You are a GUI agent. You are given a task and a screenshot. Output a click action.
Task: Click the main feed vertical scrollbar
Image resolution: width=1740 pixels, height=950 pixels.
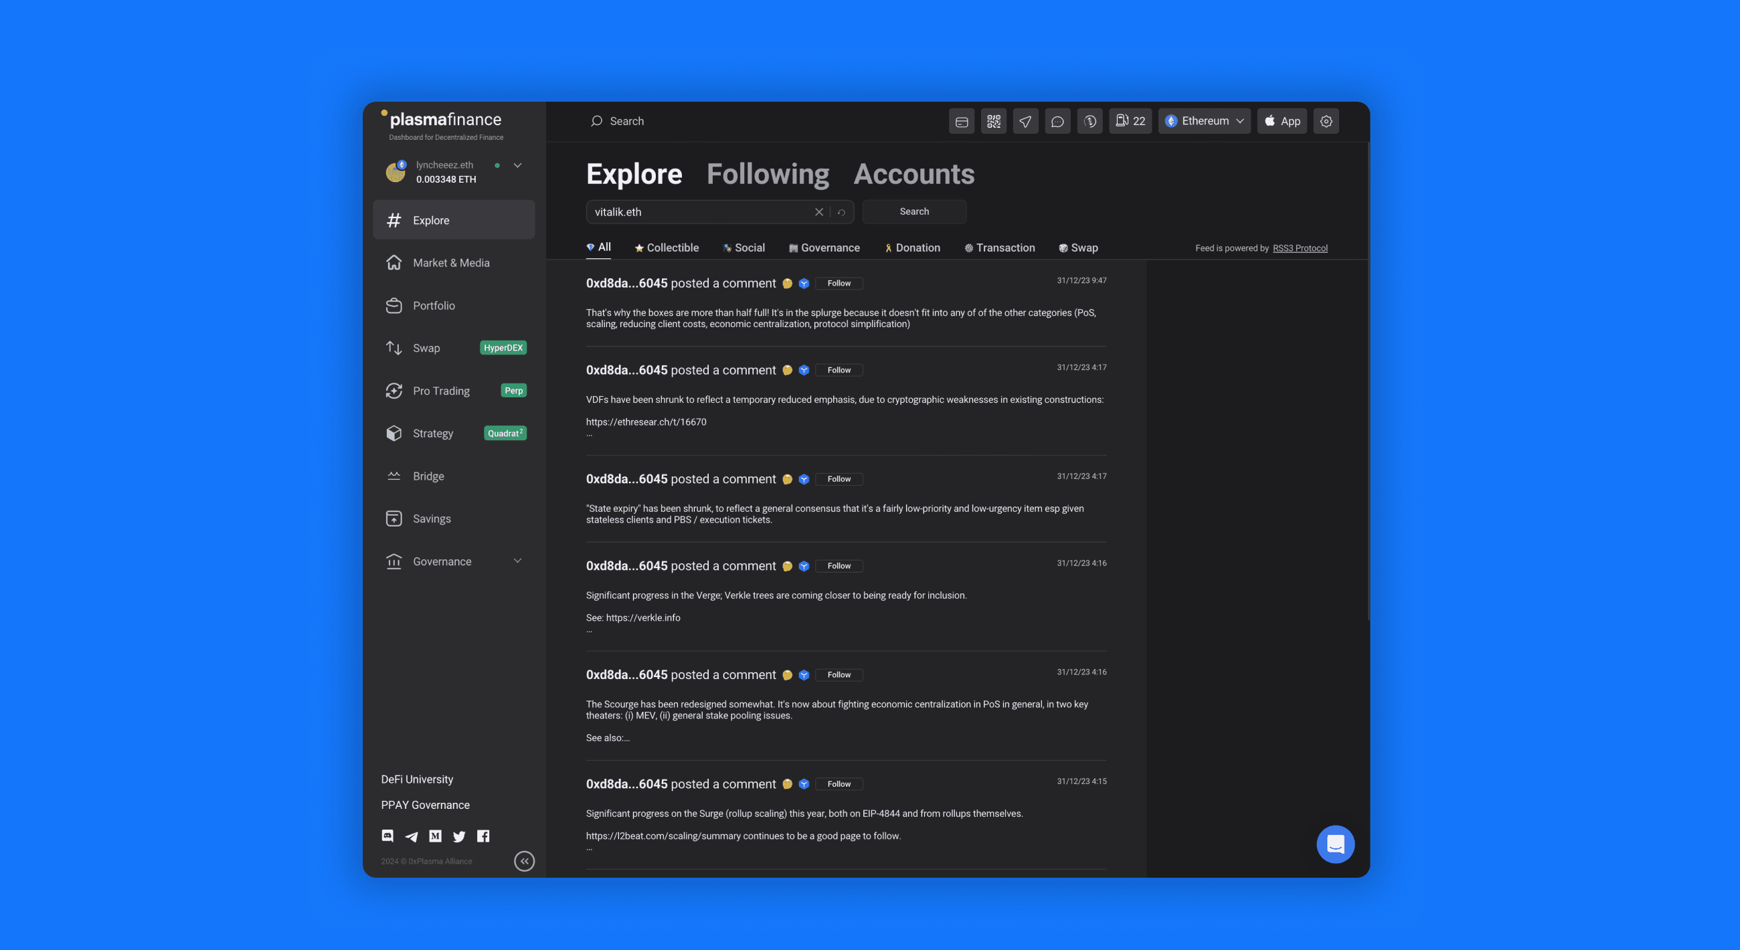click(1369, 381)
